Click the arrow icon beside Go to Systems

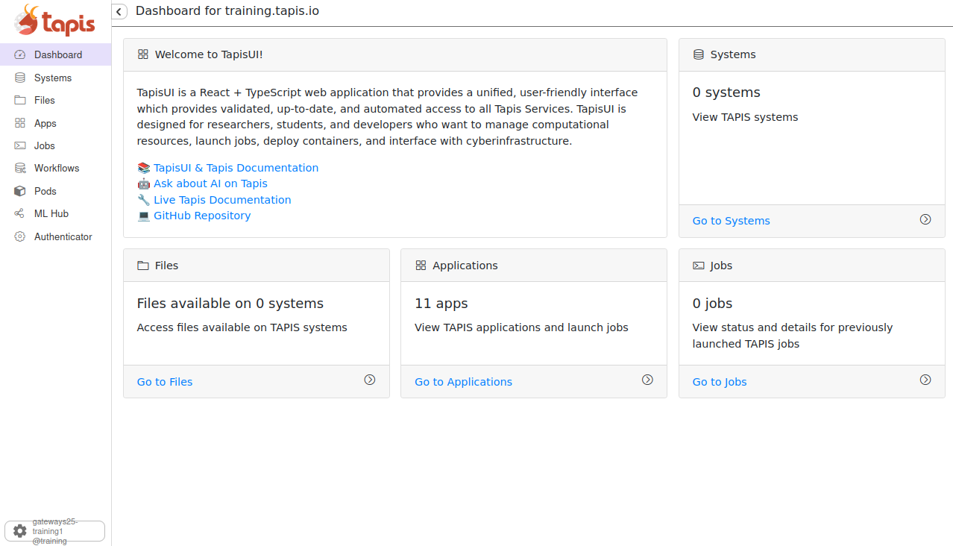pyautogui.click(x=925, y=219)
